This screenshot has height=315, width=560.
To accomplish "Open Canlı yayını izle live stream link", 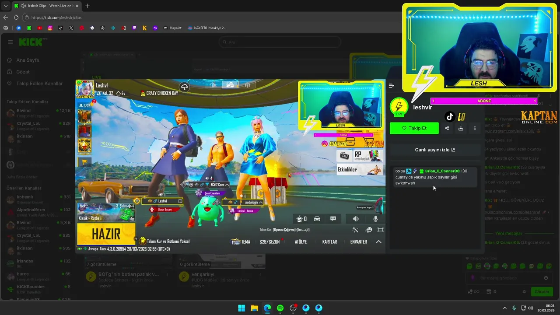I will pyautogui.click(x=435, y=150).
